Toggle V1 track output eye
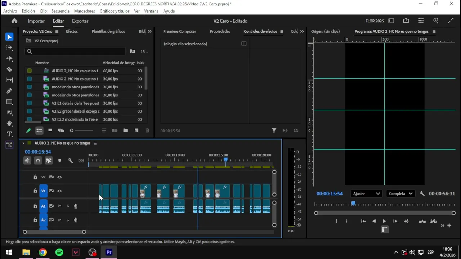The width and height of the screenshot is (461, 259). [x=59, y=191]
